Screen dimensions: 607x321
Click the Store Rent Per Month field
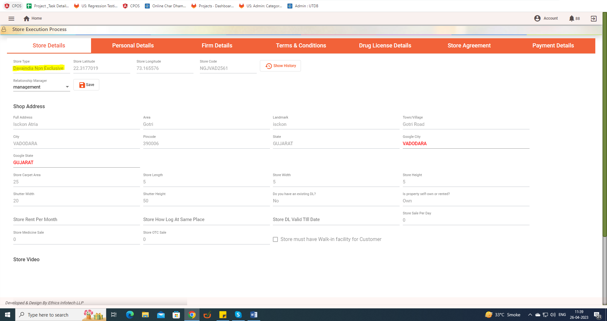pos(76,219)
